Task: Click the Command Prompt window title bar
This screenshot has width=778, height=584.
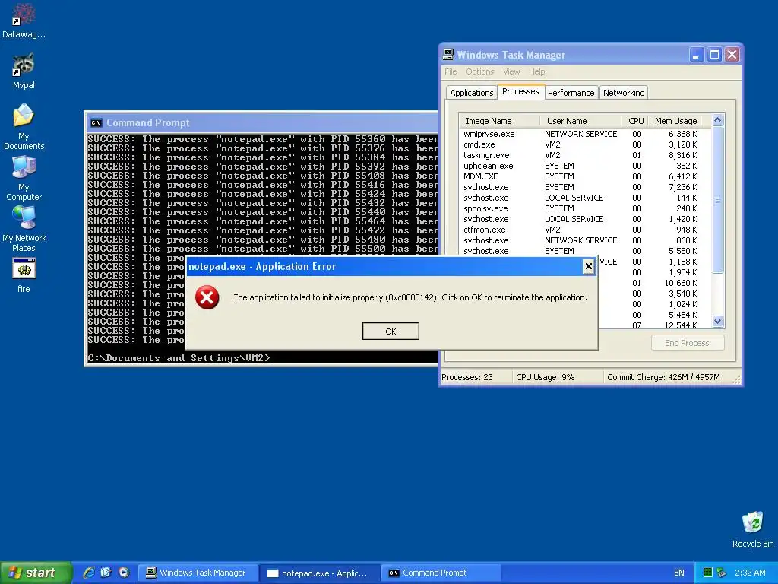Action: click(261, 122)
